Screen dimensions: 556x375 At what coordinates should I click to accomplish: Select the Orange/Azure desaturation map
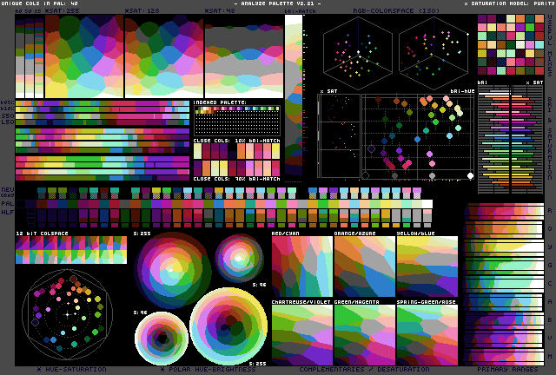coord(364,266)
